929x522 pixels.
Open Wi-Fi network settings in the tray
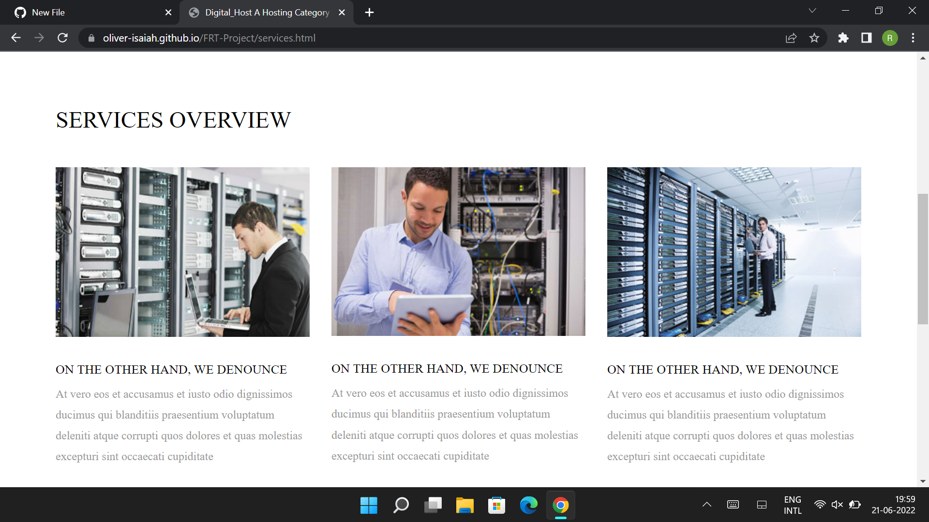tap(820, 505)
